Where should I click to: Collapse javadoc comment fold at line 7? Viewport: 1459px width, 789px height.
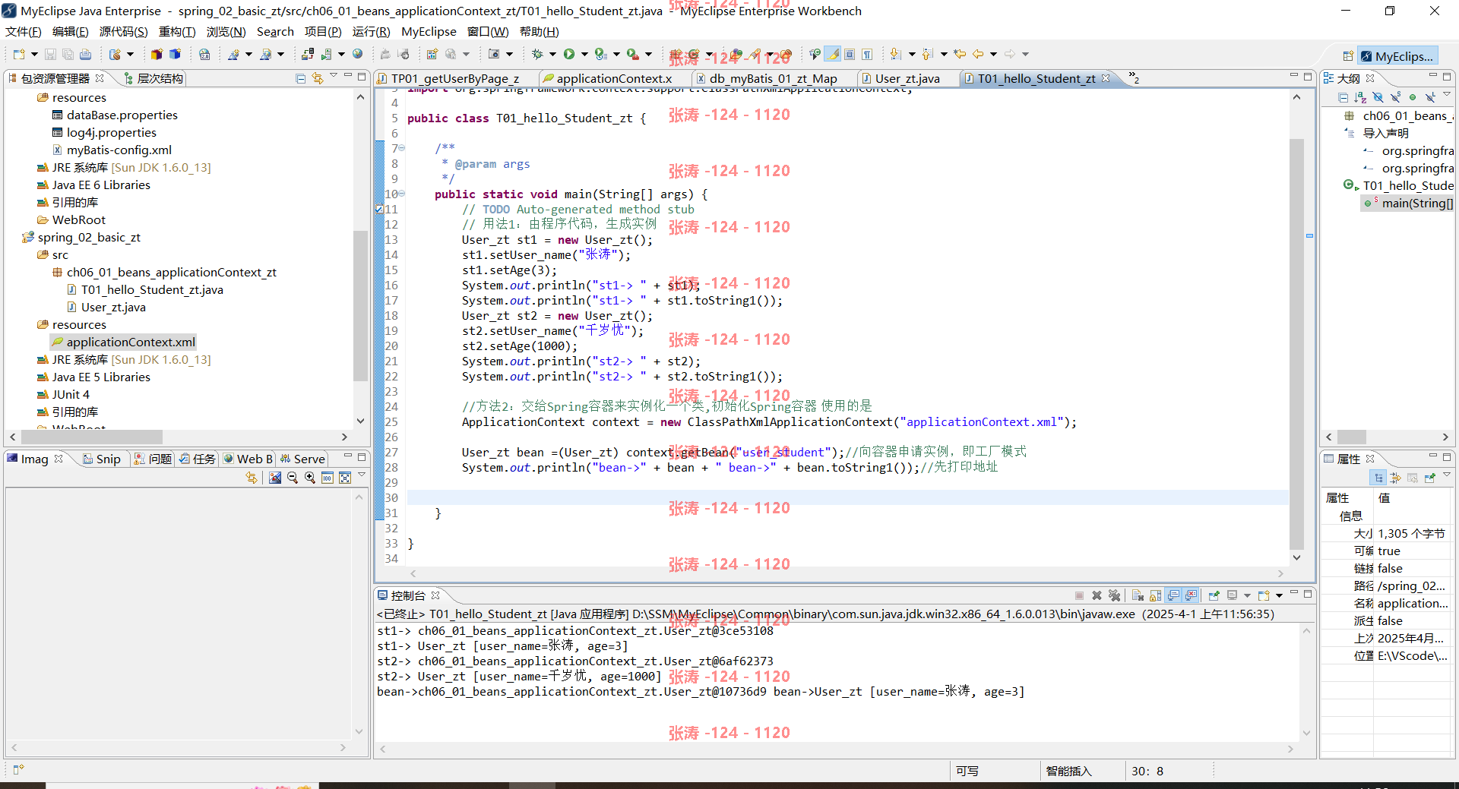click(402, 148)
